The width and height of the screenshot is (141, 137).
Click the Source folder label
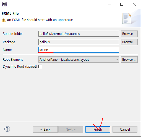(x=13, y=34)
